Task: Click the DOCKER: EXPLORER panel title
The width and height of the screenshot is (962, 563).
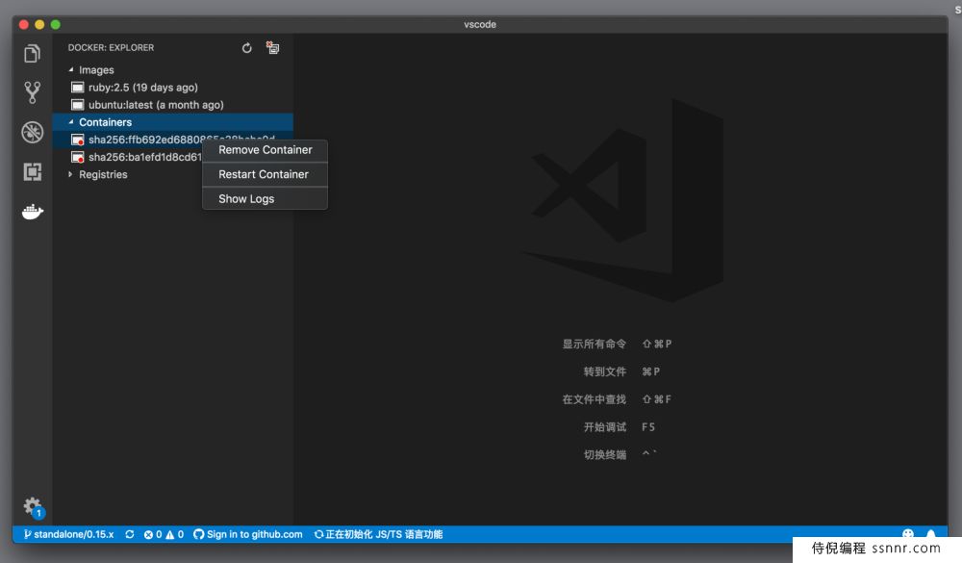Action: (x=111, y=48)
